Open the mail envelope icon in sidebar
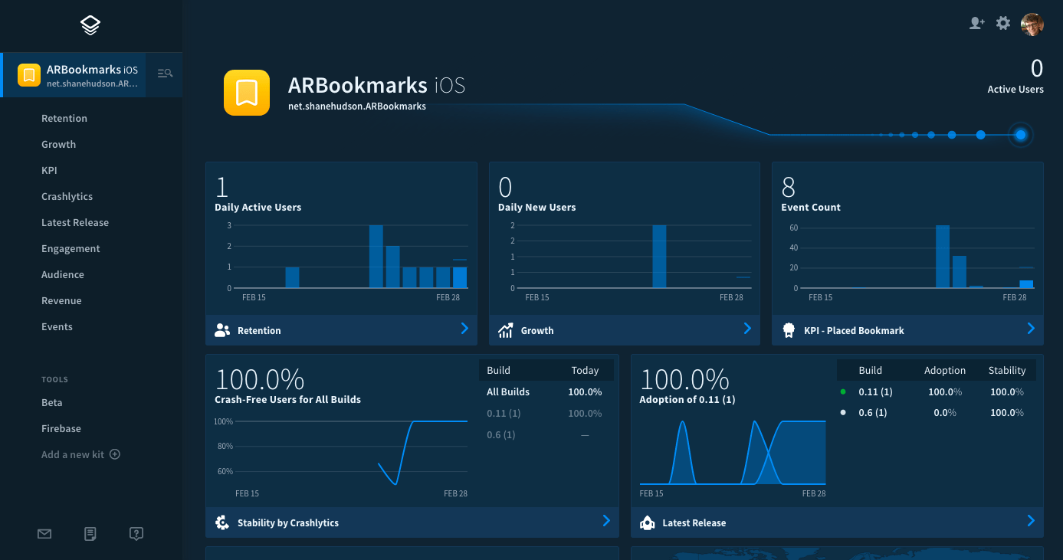1063x560 pixels. (44, 534)
